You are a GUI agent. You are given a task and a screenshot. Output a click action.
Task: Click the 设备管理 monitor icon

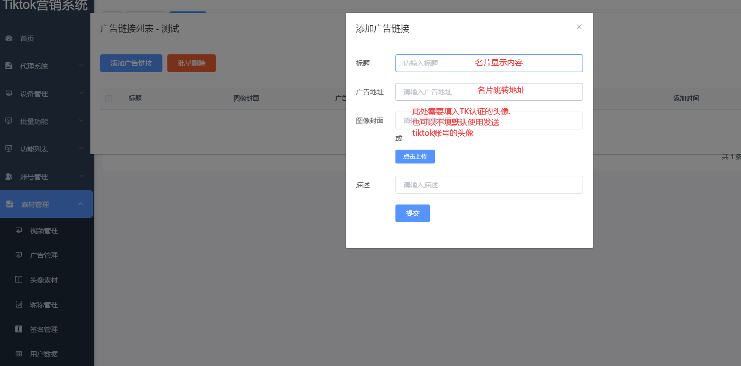(x=9, y=94)
